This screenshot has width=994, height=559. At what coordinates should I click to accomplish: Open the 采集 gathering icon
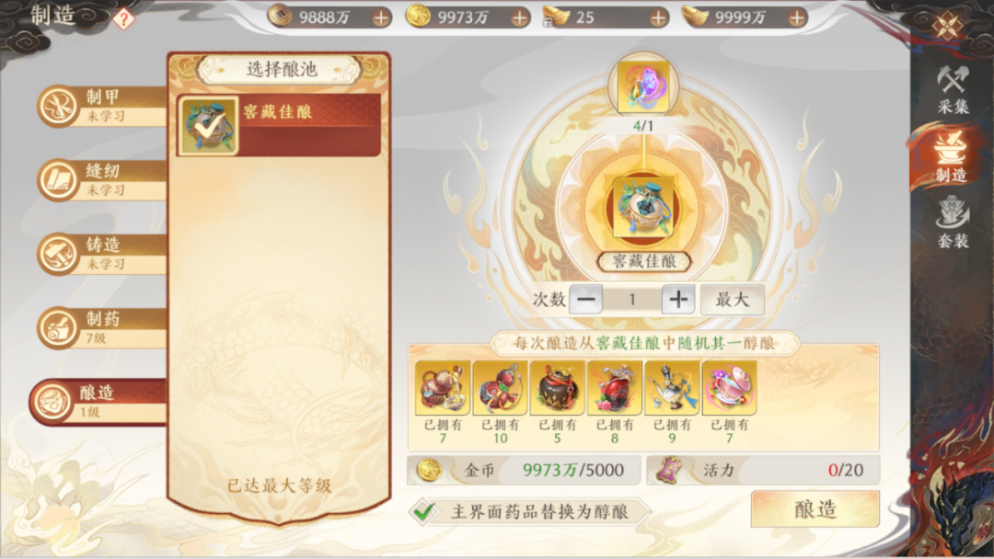click(x=953, y=88)
